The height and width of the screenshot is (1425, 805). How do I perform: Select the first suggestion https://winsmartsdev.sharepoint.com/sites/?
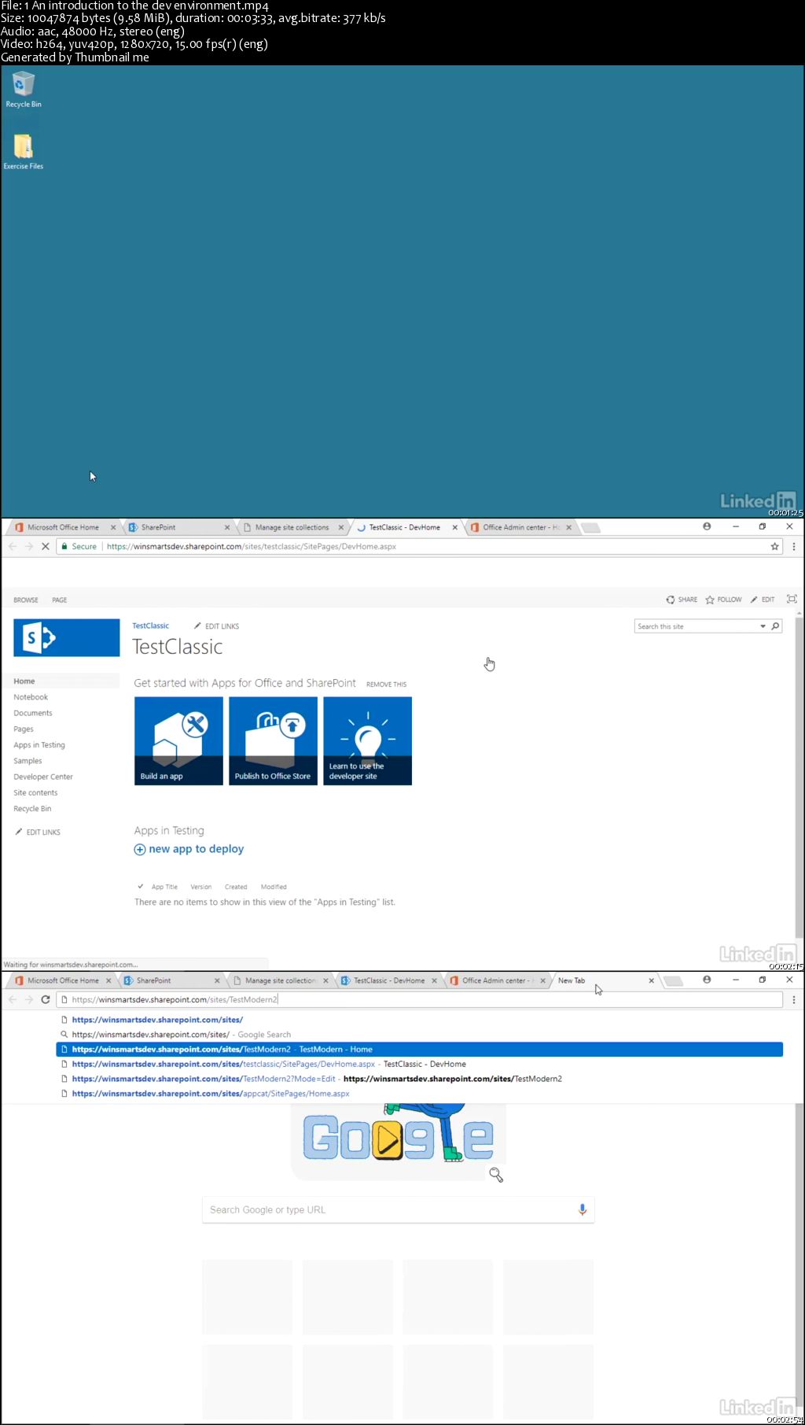click(419, 1020)
